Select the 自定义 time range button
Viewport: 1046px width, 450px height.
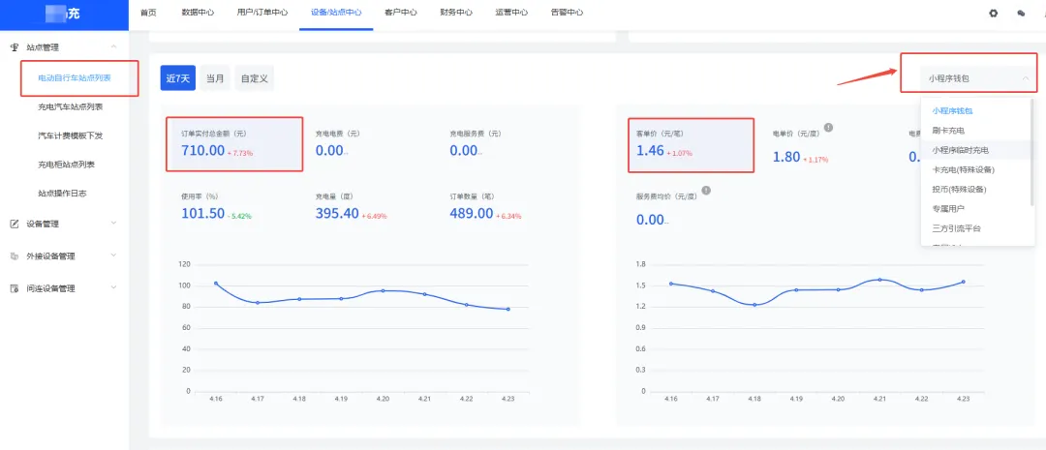point(254,78)
